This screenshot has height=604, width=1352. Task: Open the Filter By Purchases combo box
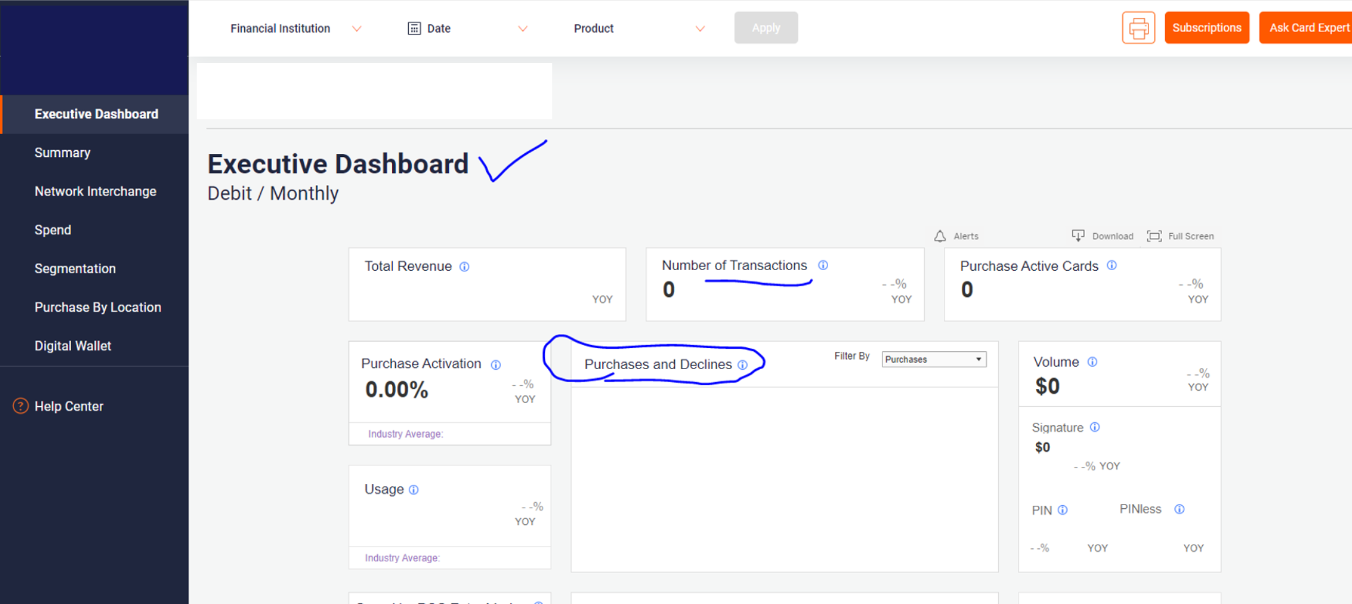(x=933, y=359)
